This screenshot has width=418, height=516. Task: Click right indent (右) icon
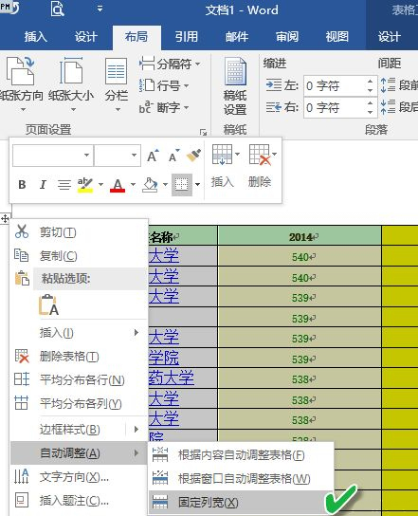(x=274, y=107)
